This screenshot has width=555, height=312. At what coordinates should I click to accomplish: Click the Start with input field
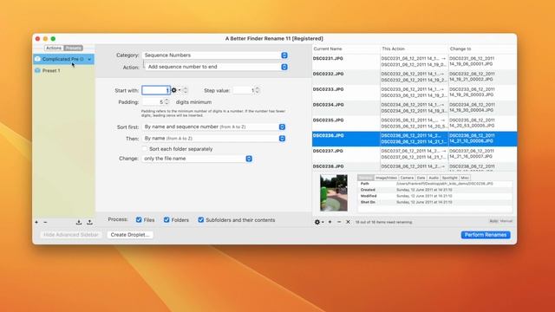[156, 90]
